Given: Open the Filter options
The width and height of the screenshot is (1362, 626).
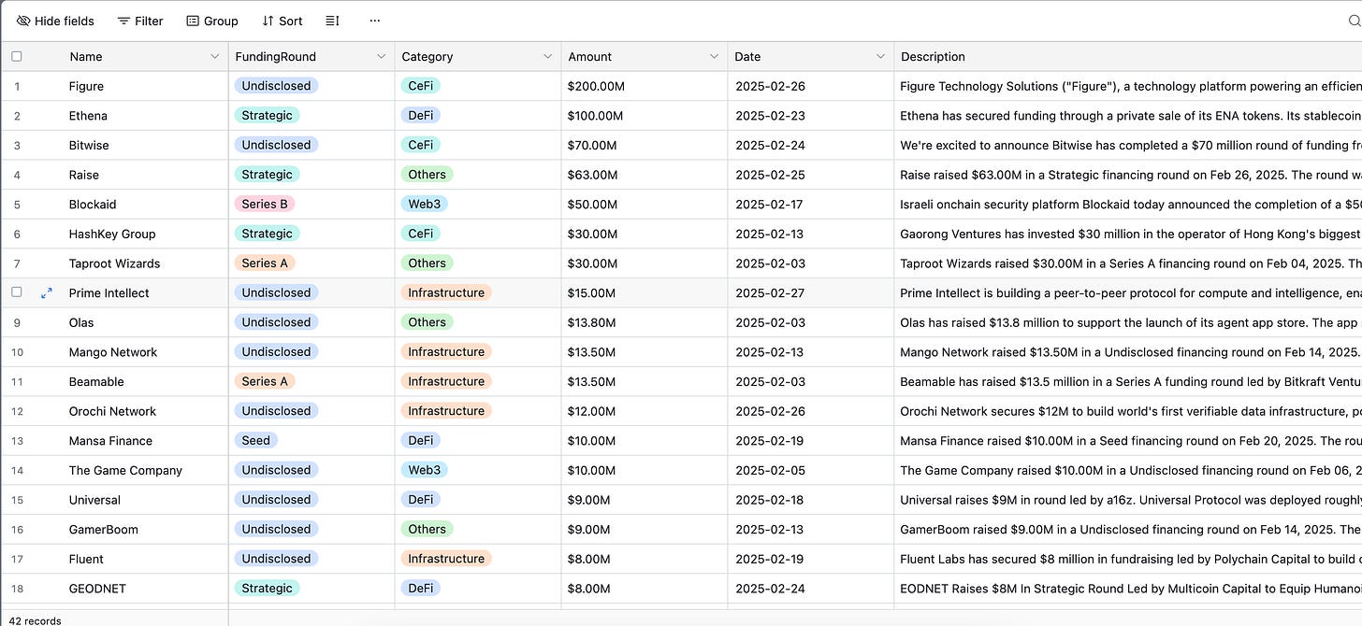Looking at the screenshot, I should (x=140, y=21).
